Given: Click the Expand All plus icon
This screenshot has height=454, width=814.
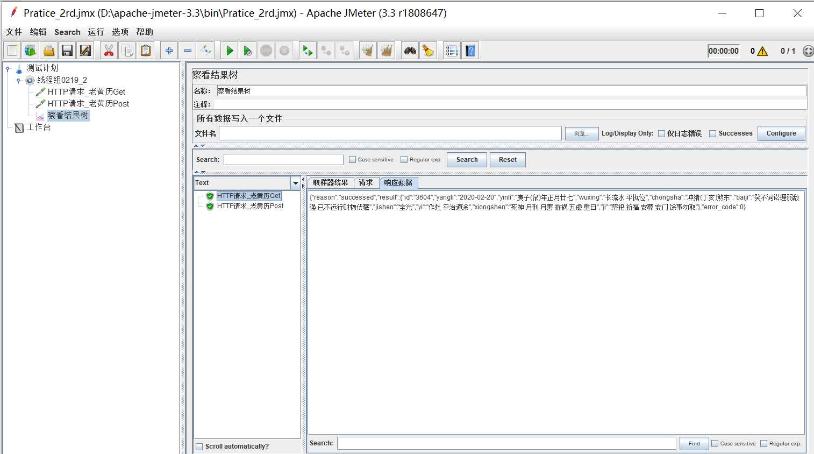Looking at the screenshot, I should [169, 51].
